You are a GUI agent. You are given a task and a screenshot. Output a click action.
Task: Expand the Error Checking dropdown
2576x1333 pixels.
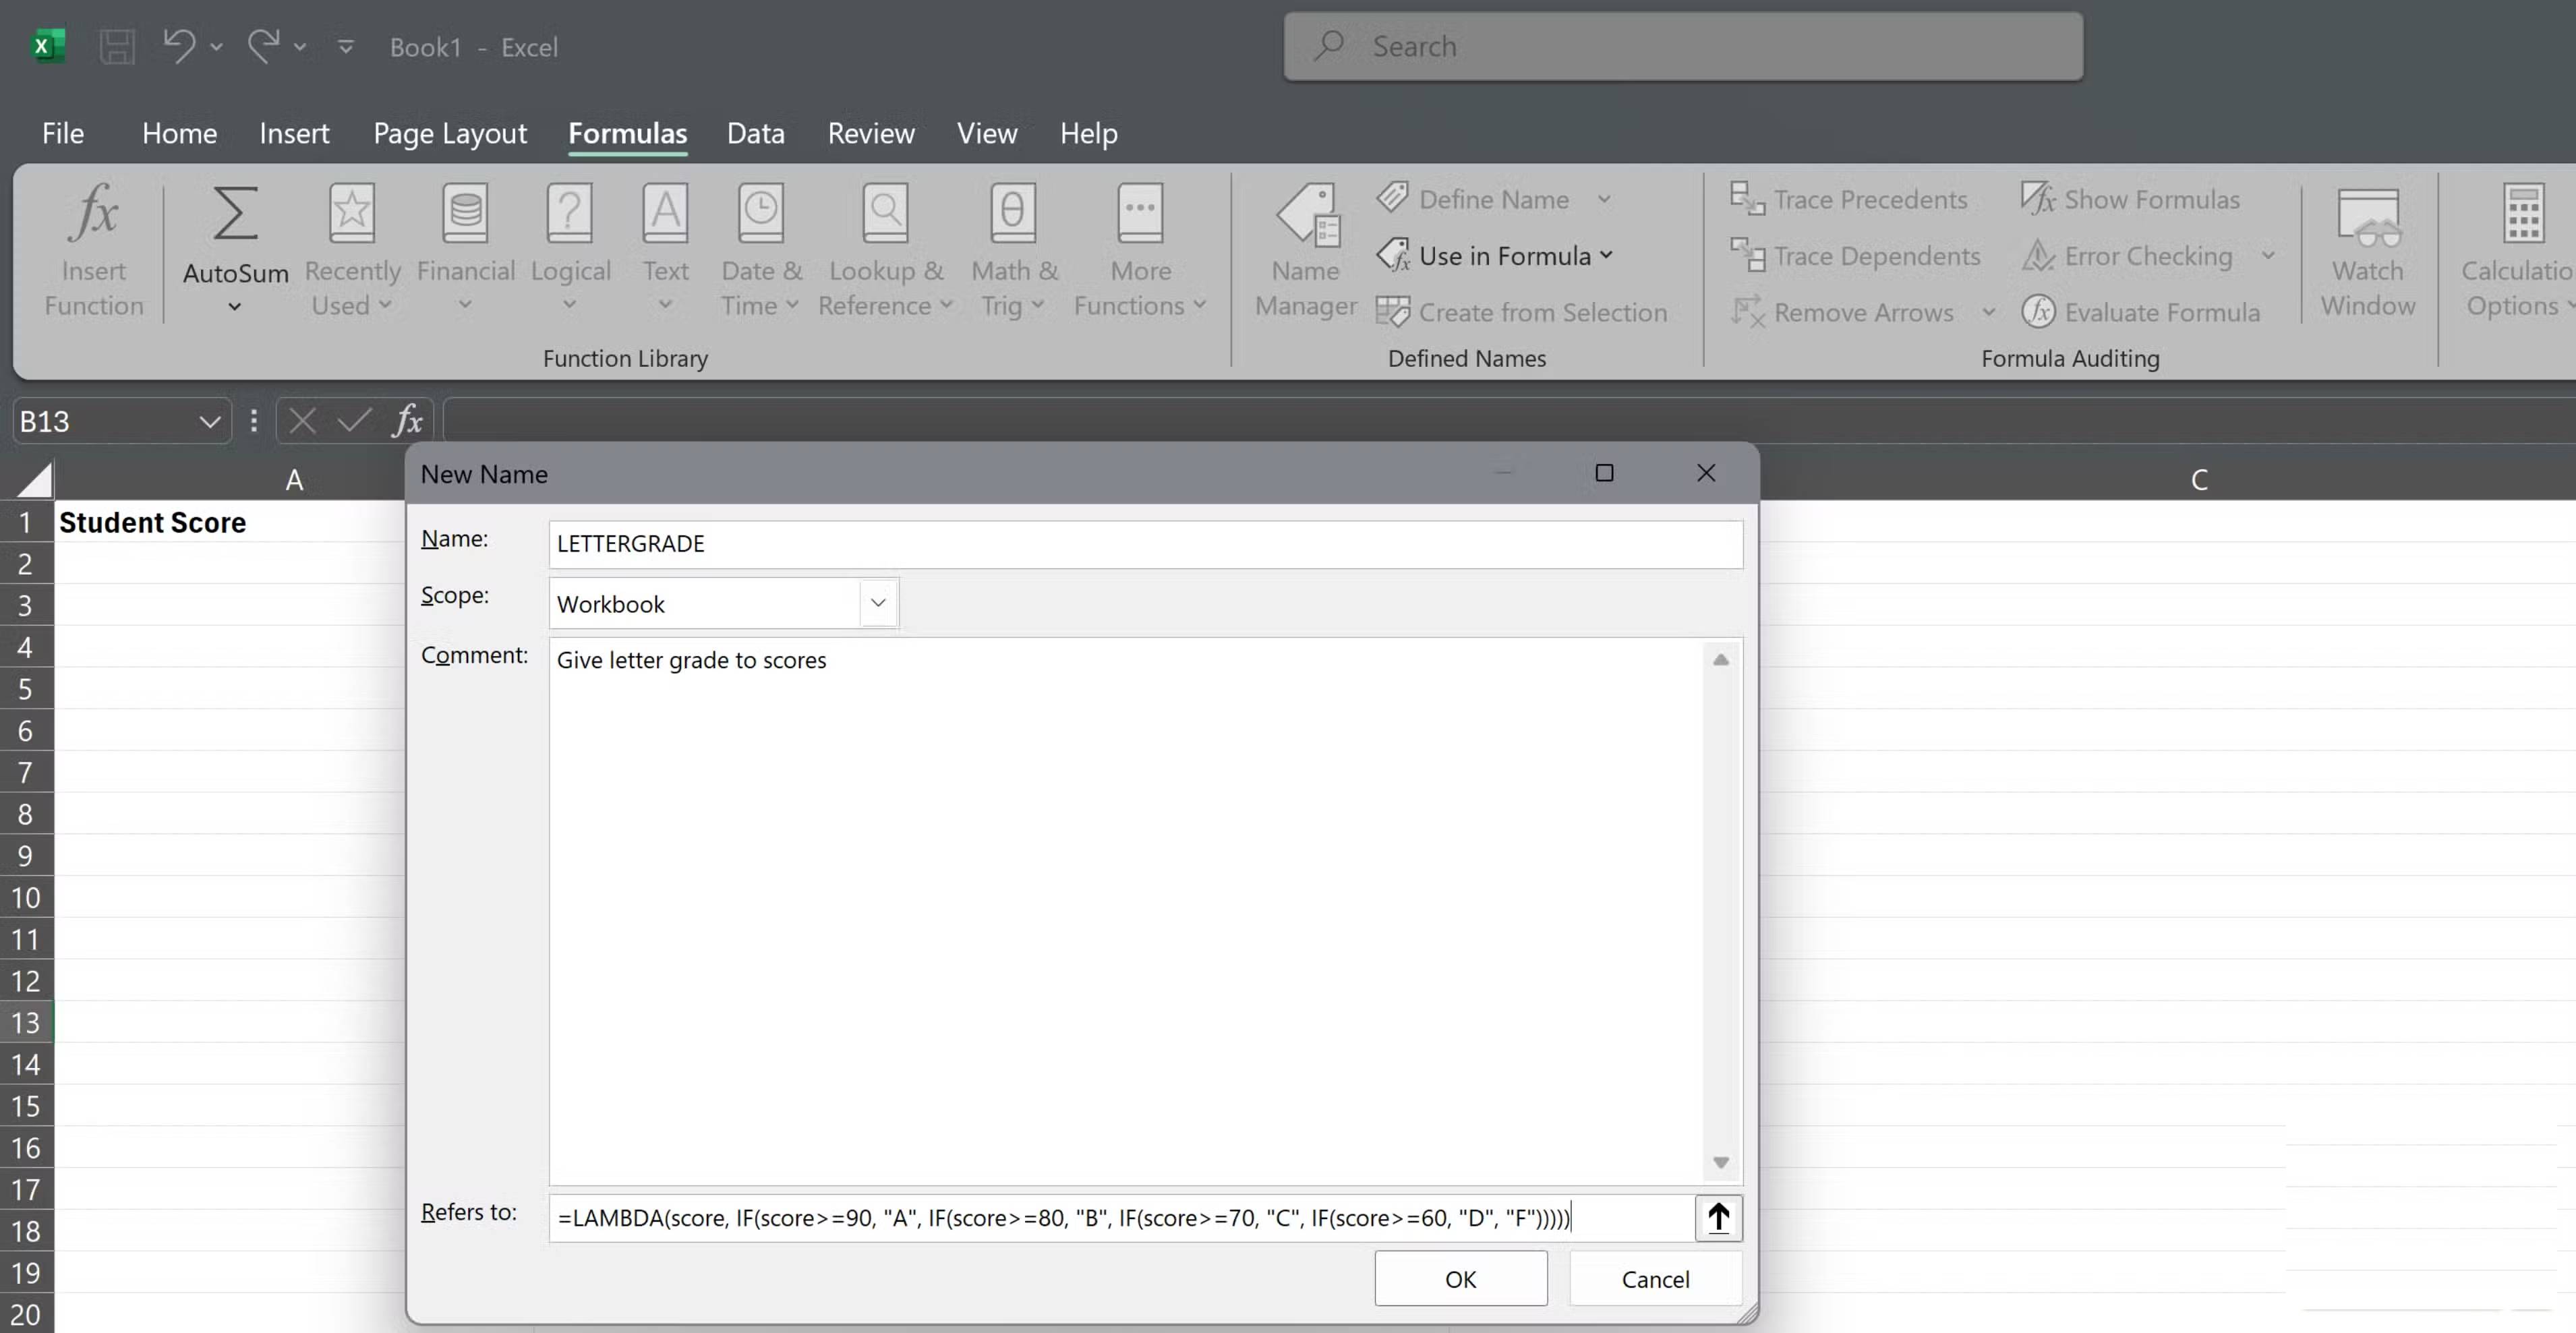[2268, 256]
